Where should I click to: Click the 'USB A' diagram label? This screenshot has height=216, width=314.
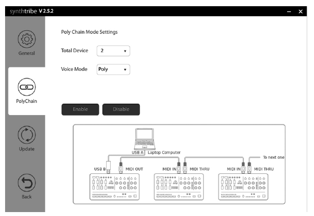[x=138, y=153]
